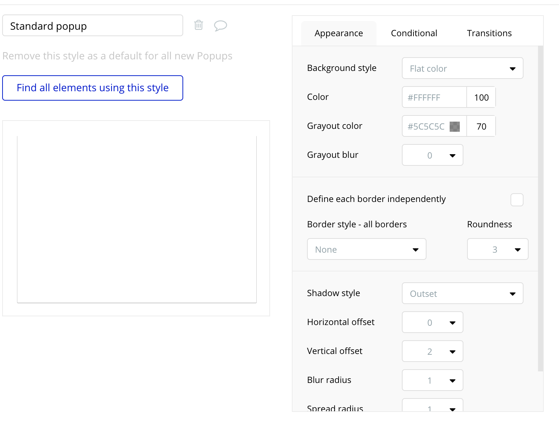This screenshot has height=430, width=559.
Task: Click the Standard popup style name field
Action: [93, 26]
